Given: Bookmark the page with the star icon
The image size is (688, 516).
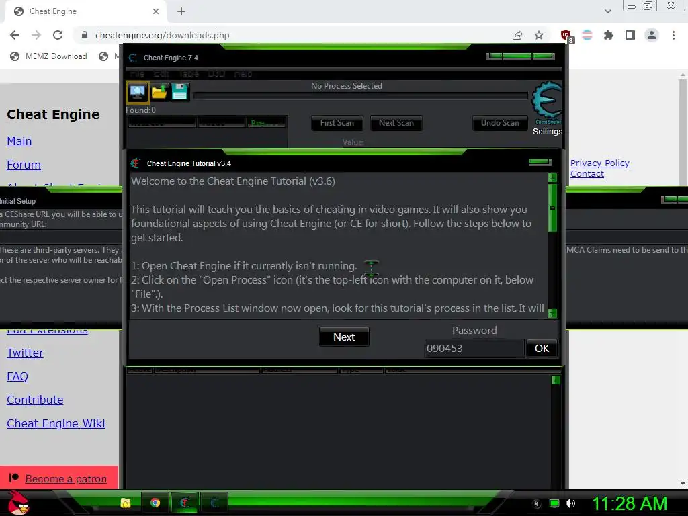Looking at the screenshot, I should [x=539, y=35].
